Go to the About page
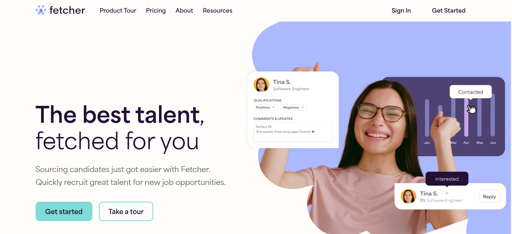 coord(184,11)
